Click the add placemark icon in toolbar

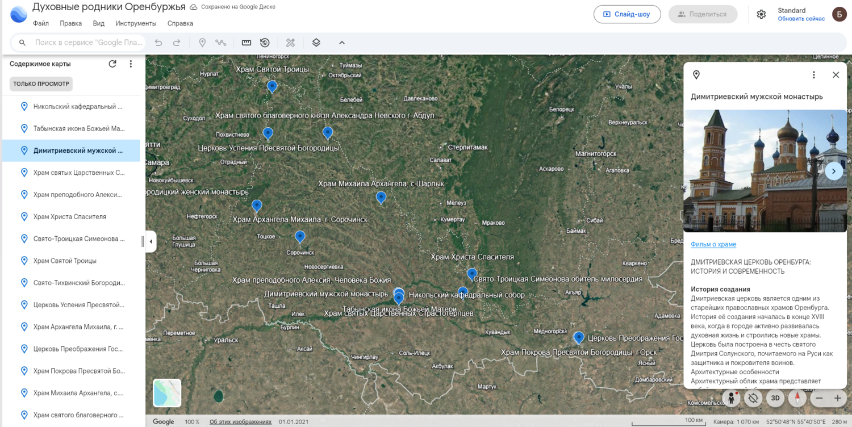click(202, 43)
